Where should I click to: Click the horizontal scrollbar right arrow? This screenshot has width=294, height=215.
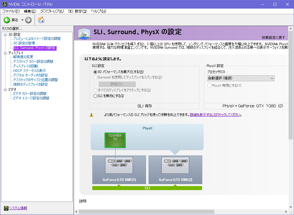click(286, 212)
